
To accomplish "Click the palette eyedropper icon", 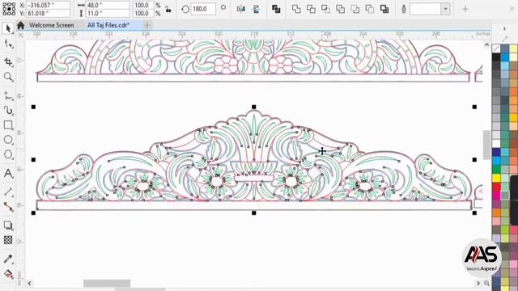I will [504, 39].
